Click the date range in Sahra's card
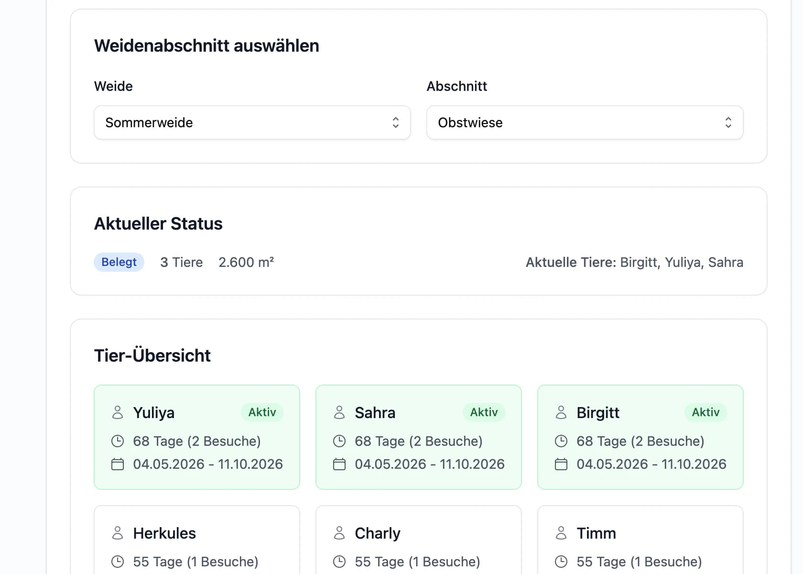 click(x=430, y=464)
